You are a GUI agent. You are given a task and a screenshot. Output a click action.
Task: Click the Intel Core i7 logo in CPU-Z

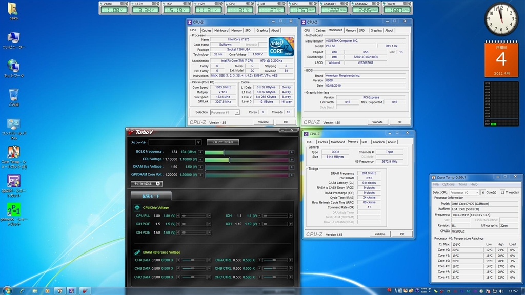pyautogui.click(x=281, y=47)
